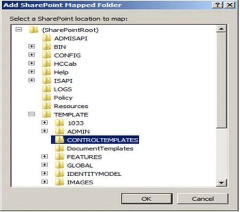The image size is (240, 212).
Task: Expand the ADMIN folder node
Action: pos(44,131)
